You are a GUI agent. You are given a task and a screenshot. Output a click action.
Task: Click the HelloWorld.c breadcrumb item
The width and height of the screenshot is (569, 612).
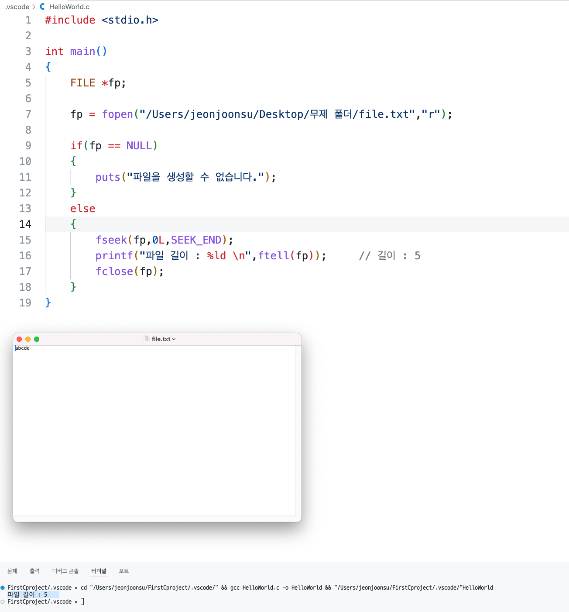click(x=69, y=7)
